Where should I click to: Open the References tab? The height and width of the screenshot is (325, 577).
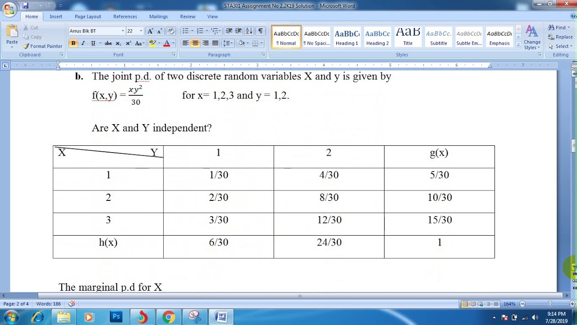125,17
